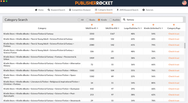Select the Audible radio button
This screenshot has width=188, height=103.
pos(111,20)
